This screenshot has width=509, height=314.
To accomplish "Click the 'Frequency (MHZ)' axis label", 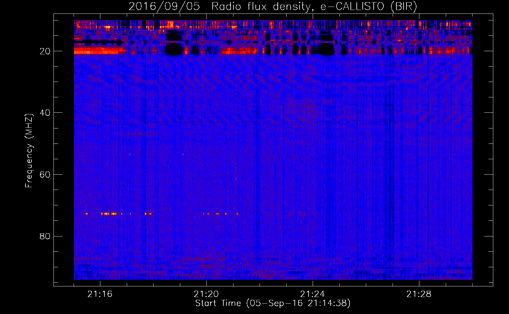I will point(29,151).
